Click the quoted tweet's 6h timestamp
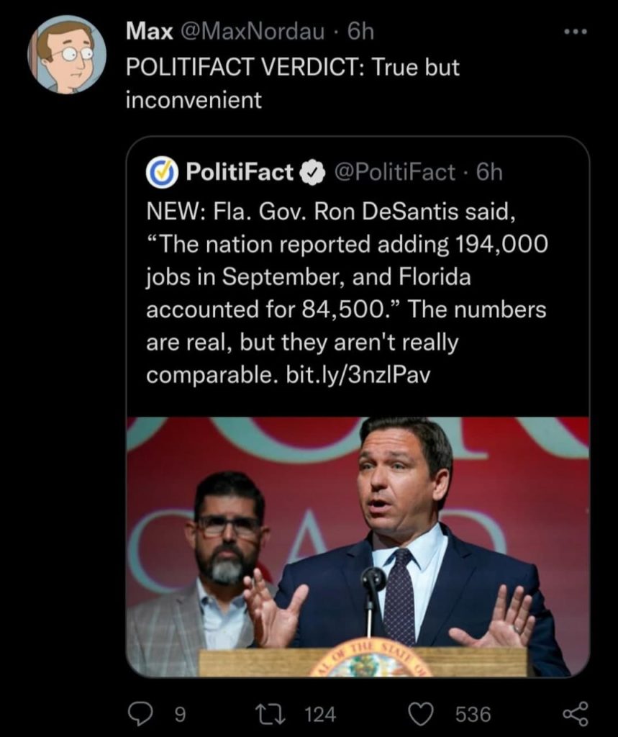 point(489,173)
